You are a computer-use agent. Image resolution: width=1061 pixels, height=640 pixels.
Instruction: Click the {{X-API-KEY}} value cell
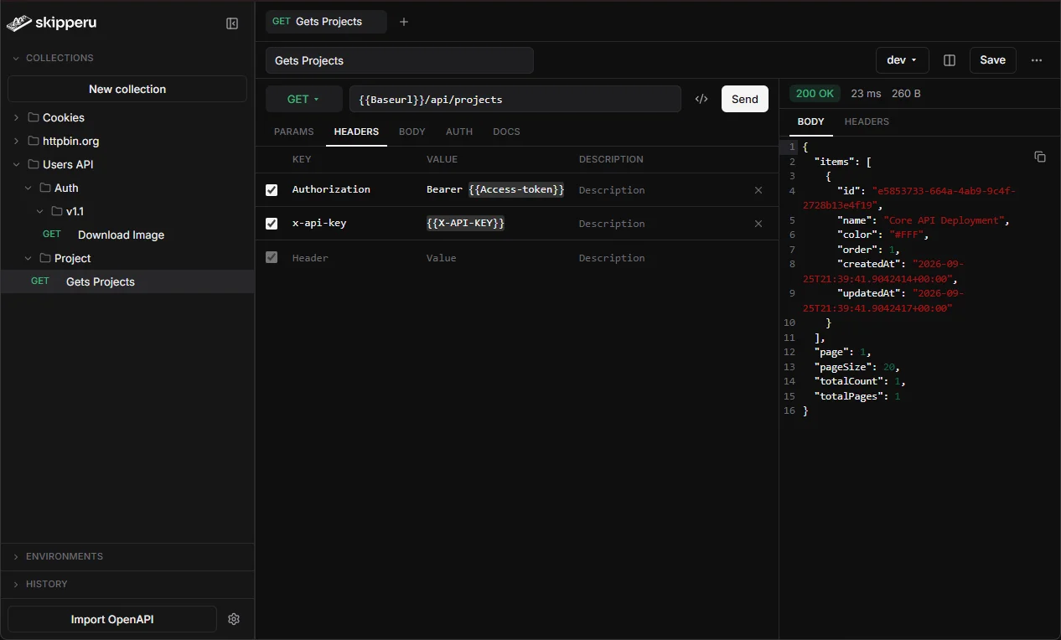tap(465, 223)
